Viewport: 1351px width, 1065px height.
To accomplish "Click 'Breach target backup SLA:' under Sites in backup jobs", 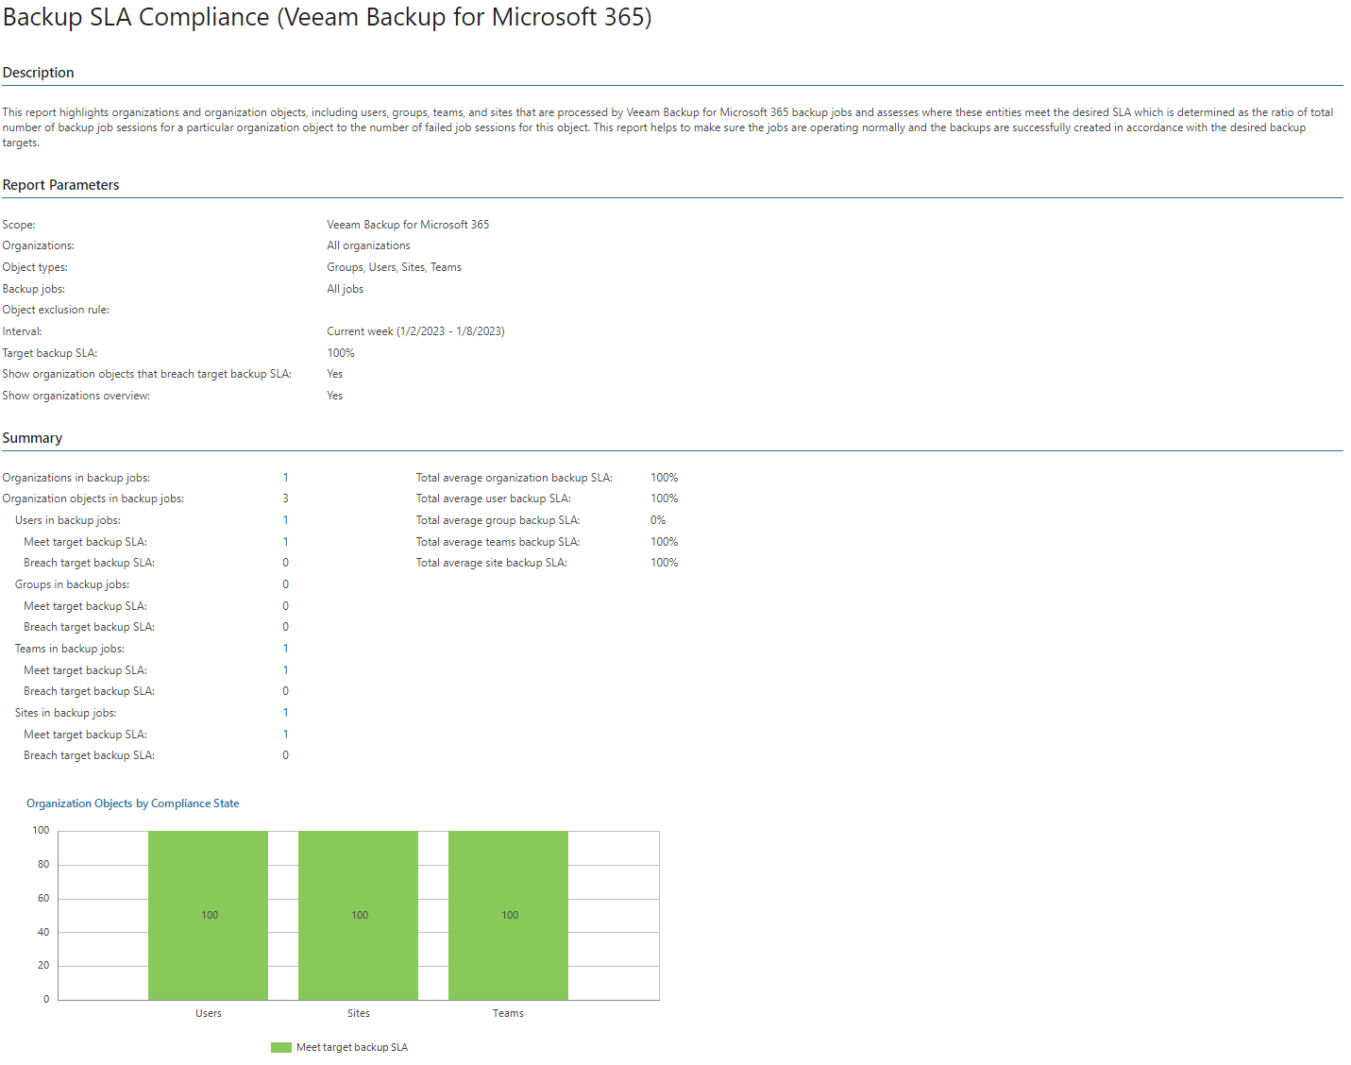I will (89, 755).
